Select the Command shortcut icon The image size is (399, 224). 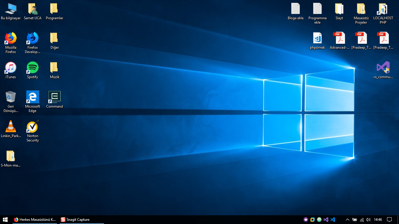(54, 99)
